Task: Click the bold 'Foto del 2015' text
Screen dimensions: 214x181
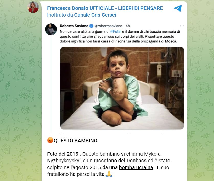Action: pyautogui.click(x=63, y=154)
